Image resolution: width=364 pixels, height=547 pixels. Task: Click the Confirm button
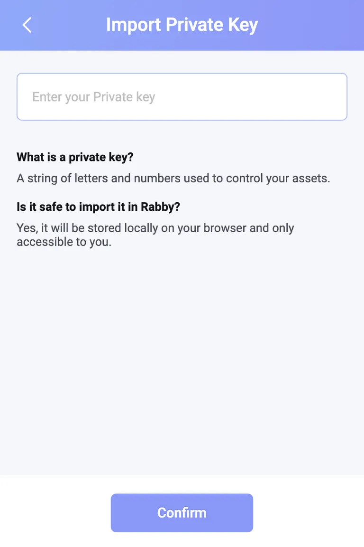[x=182, y=512]
